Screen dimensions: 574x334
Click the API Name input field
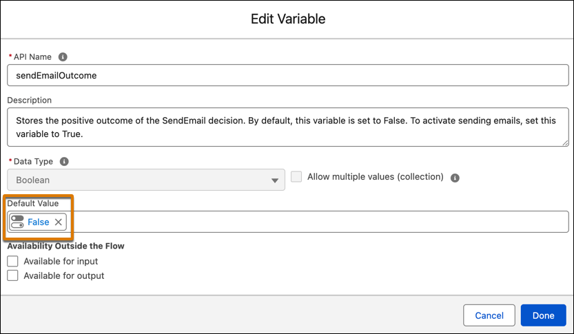pos(288,75)
